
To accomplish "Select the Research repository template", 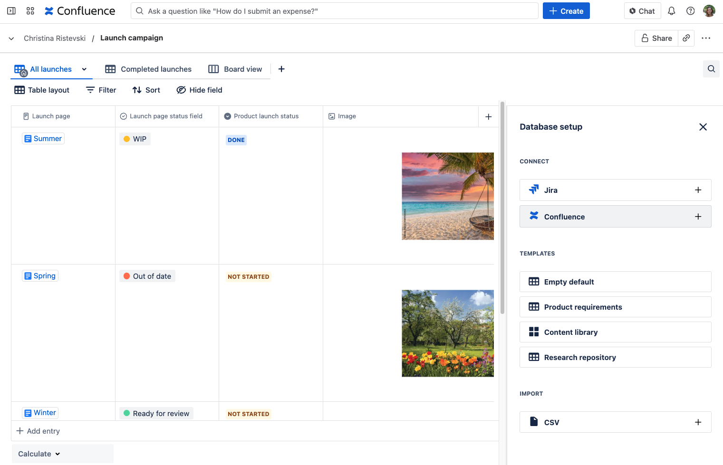I will tap(616, 357).
